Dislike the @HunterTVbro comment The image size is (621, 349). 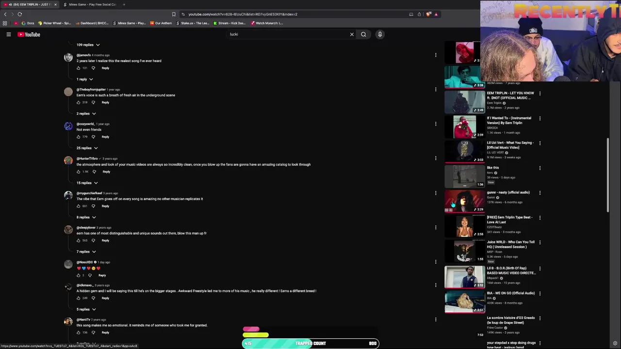tap(94, 172)
